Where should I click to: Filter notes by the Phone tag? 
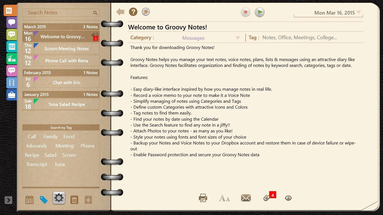pos(87,146)
